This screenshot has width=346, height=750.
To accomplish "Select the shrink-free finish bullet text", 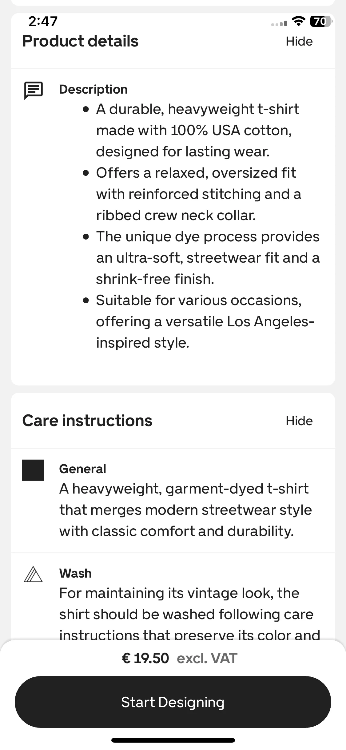I will click(208, 258).
